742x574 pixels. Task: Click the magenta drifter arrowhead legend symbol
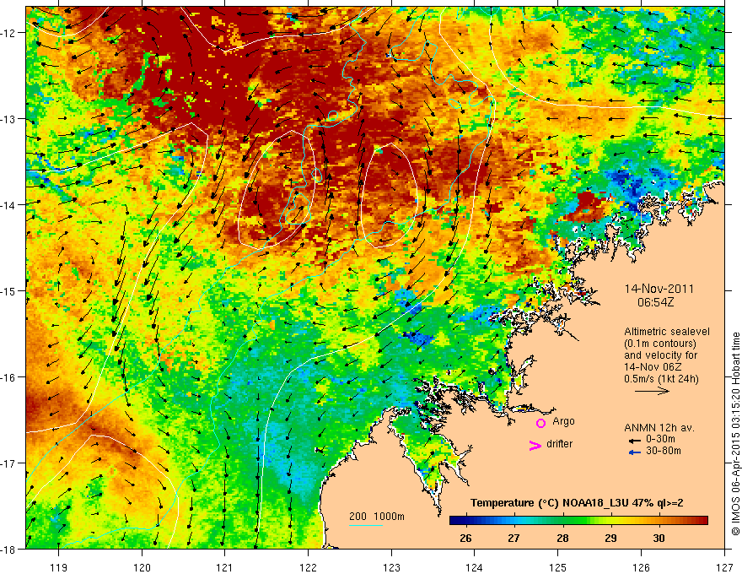(x=535, y=445)
